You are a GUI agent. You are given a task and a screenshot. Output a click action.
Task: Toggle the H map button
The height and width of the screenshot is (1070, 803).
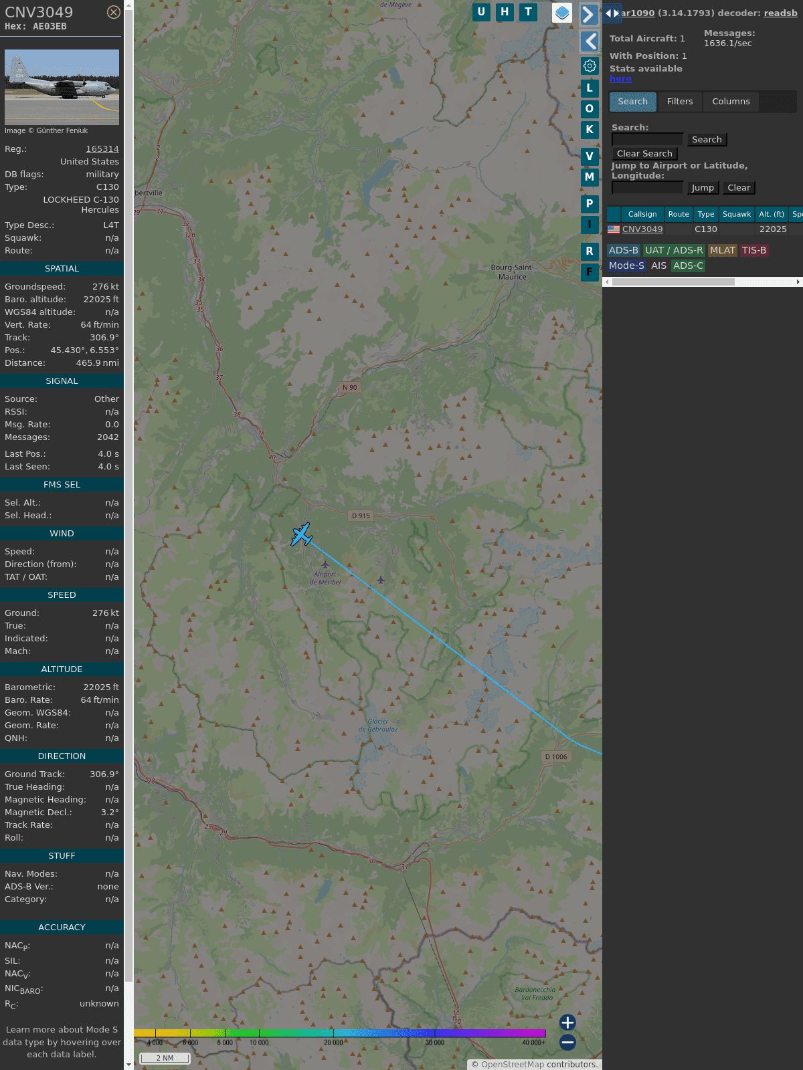[505, 12]
